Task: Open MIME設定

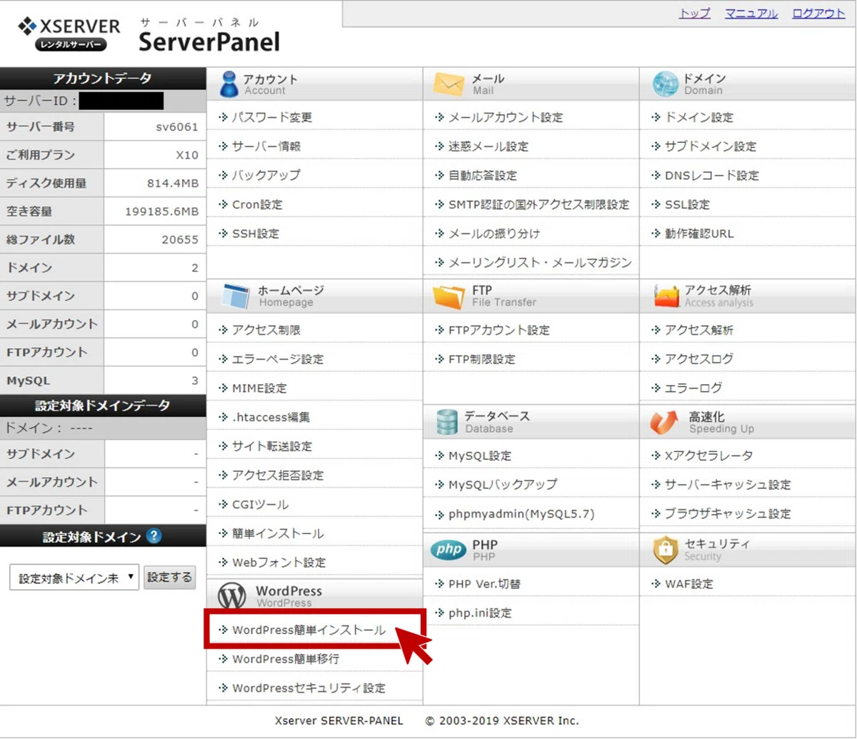Action: click(259, 388)
